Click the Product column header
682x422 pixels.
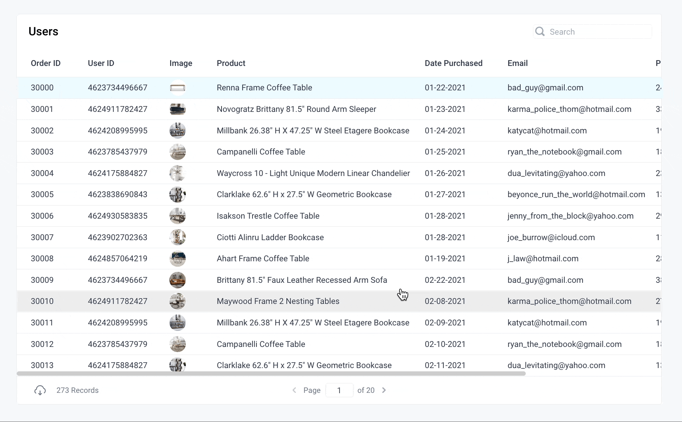coord(231,63)
